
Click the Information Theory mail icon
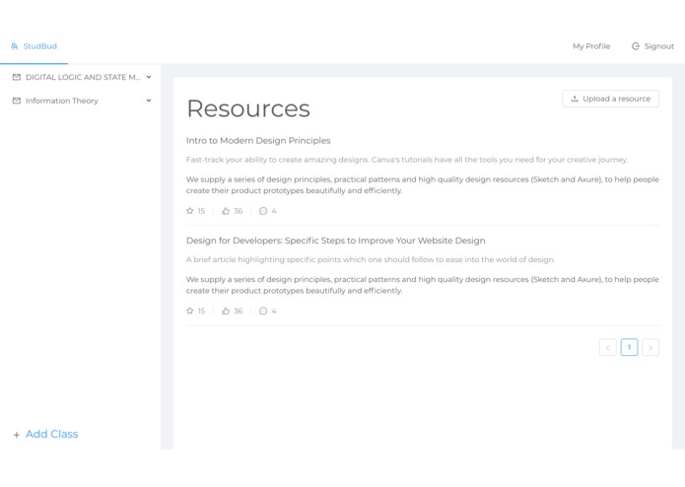[x=17, y=101]
